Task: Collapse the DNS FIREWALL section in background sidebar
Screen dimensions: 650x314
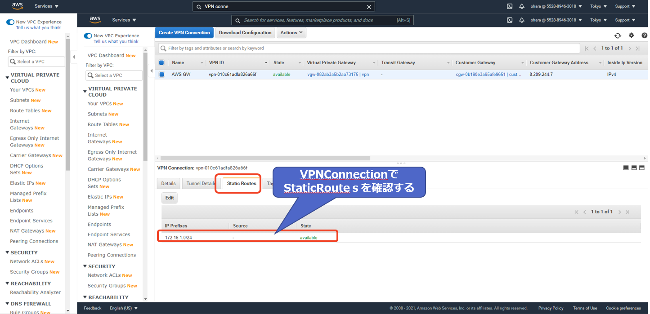Action: pyautogui.click(x=7, y=304)
